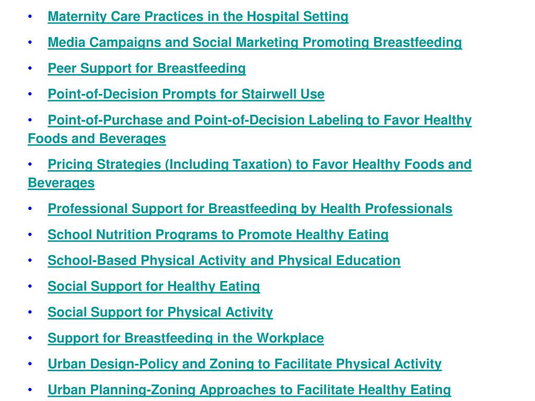Open School-Based Physical Activity and Physical Education

click(224, 261)
